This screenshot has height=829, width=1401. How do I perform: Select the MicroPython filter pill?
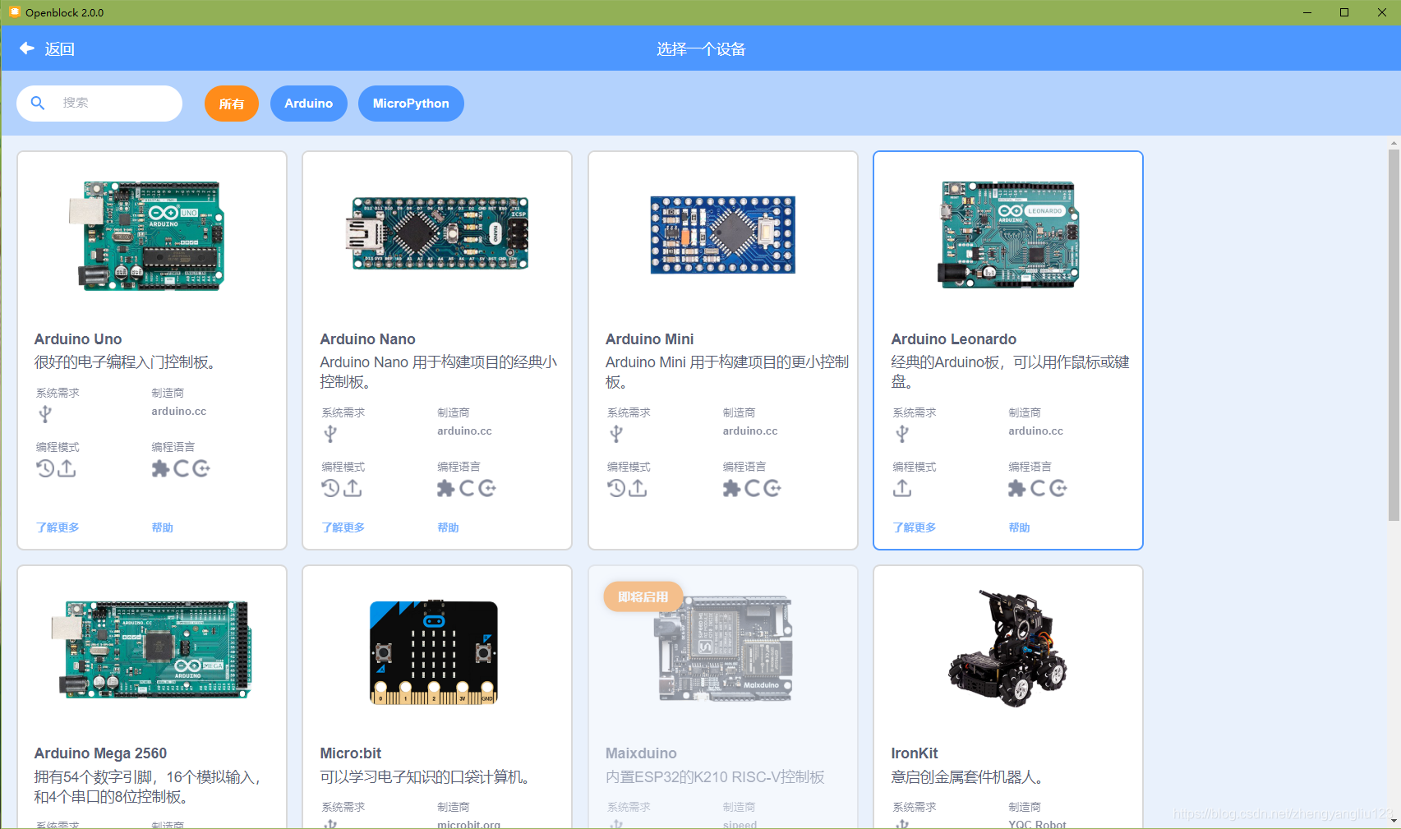coord(411,104)
